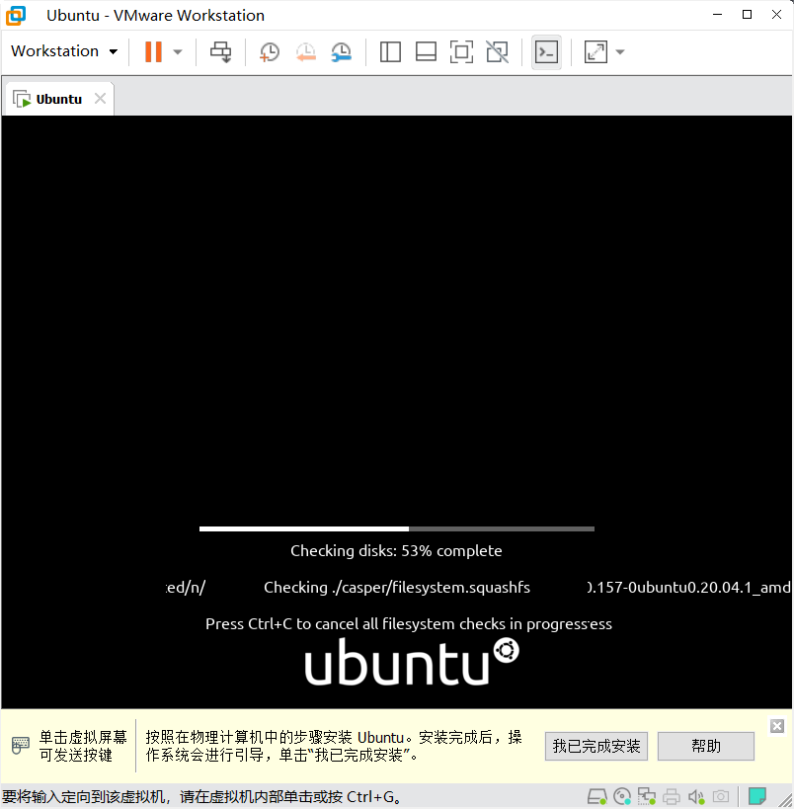Viewport: 794px width, 809px height.
Task: Click the VMware Workstation app icon
Action: click(x=16, y=16)
